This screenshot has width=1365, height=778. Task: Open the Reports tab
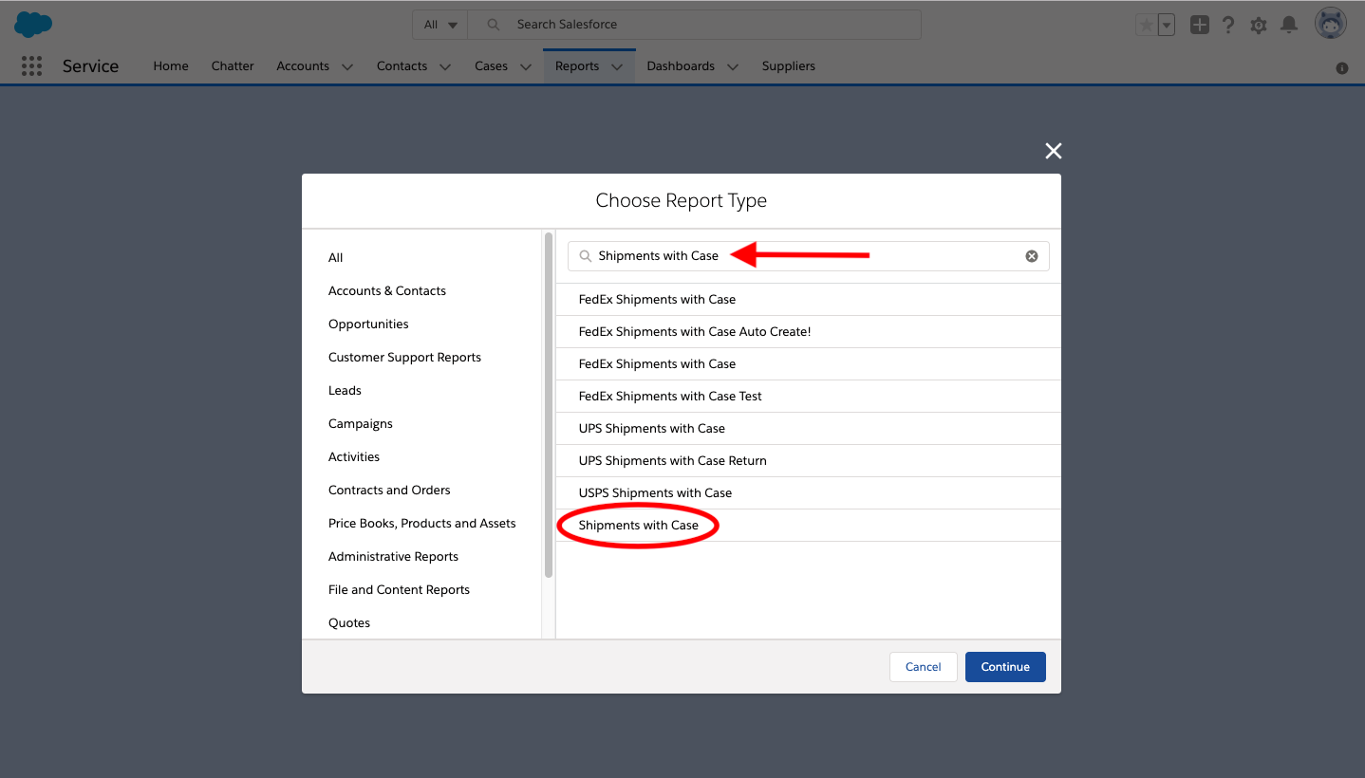coord(577,66)
